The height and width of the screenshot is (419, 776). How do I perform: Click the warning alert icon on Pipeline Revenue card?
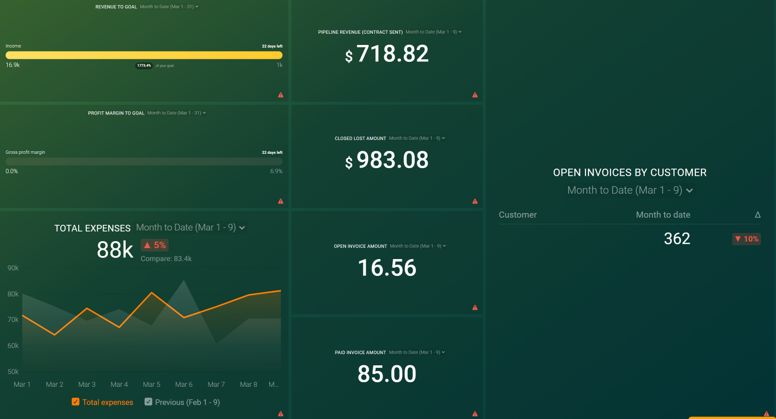(475, 95)
